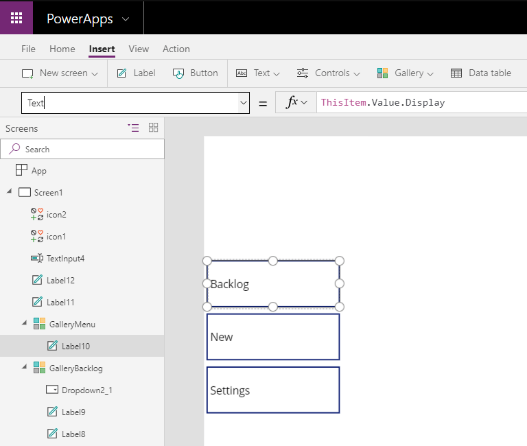Select Label10 in the tree
This screenshot has height=446, width=527.
point(75,347)
